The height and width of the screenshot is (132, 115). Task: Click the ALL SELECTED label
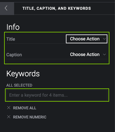point(19,85)
